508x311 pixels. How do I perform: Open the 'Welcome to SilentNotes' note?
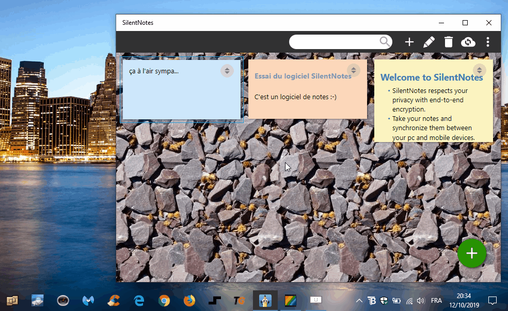pyautogui.click(x=434, y=101)
